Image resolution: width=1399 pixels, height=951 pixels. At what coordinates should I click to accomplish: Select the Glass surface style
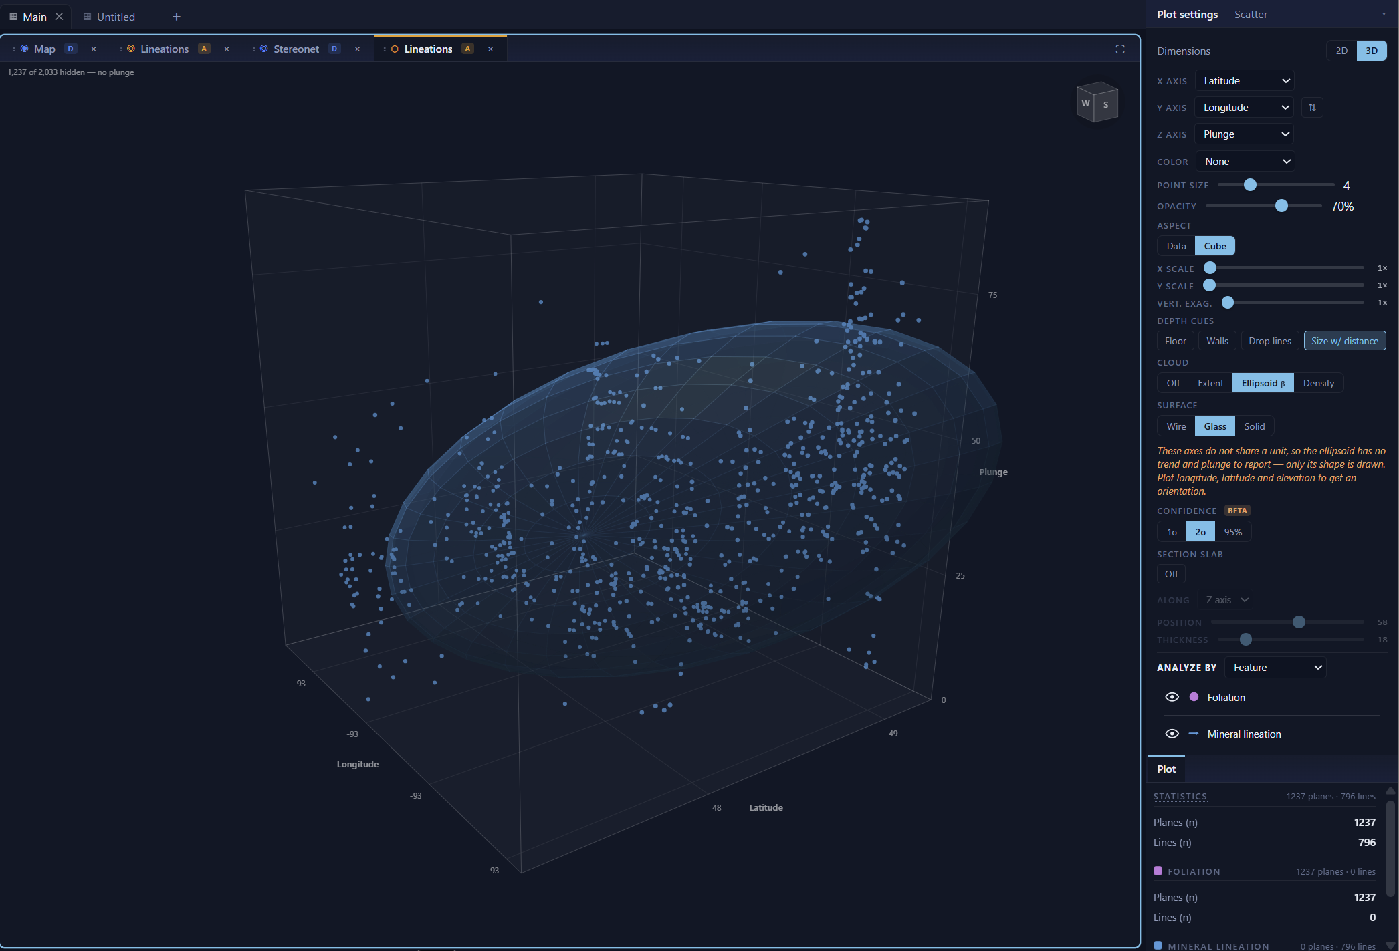click(x=1215, y=426)
